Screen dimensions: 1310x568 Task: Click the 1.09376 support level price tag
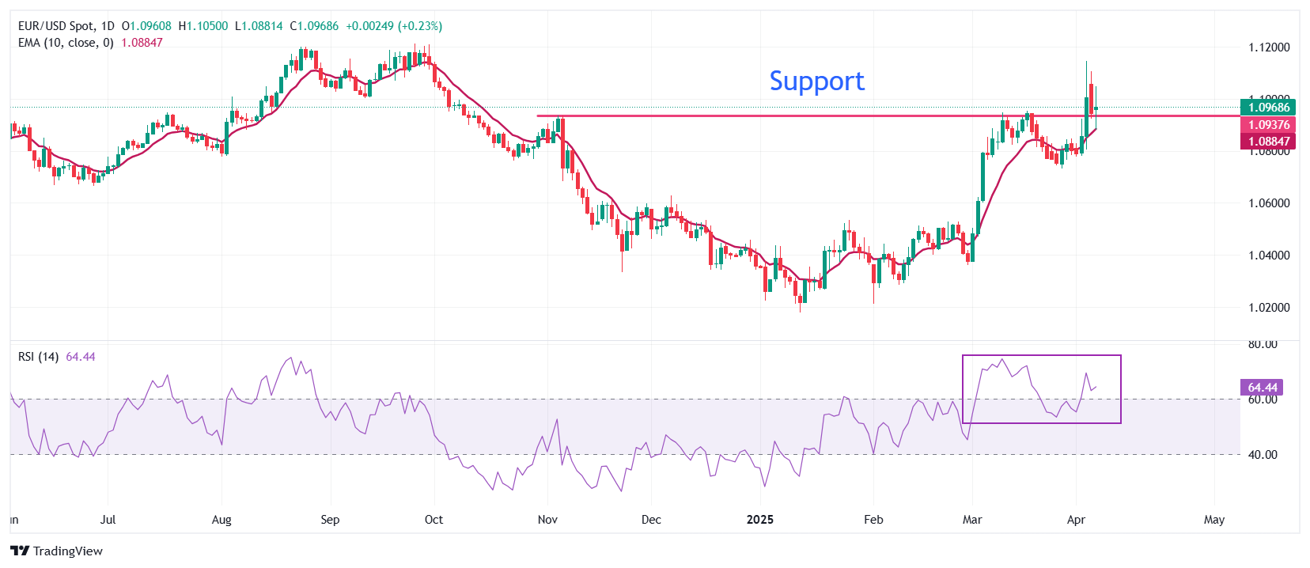[x=1268, y=125]
